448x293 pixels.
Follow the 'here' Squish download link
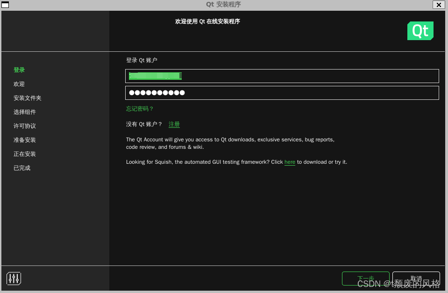tap(290, 162)
